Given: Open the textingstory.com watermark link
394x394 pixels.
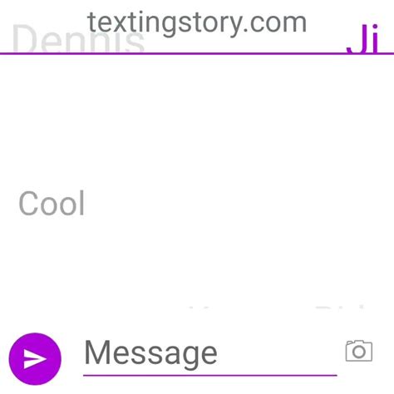Looking at the screenshot, I should point(197,23).
